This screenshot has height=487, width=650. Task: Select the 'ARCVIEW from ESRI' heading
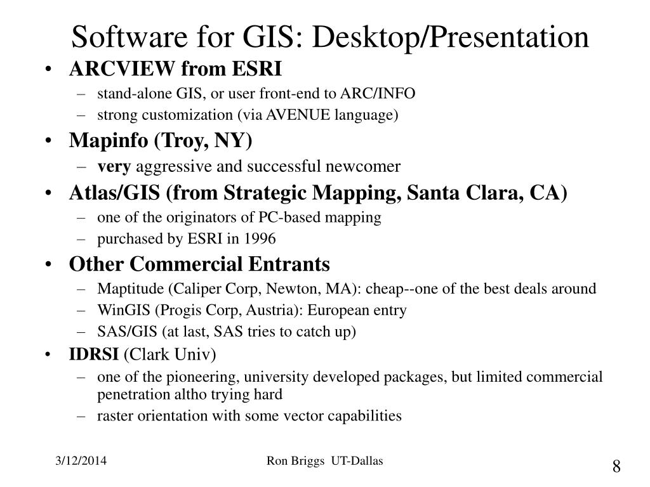click(175, 68)
